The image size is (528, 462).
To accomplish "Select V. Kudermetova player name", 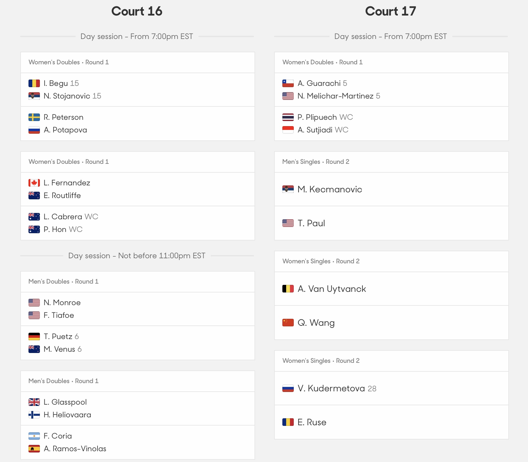I will [x=331, y=388].
